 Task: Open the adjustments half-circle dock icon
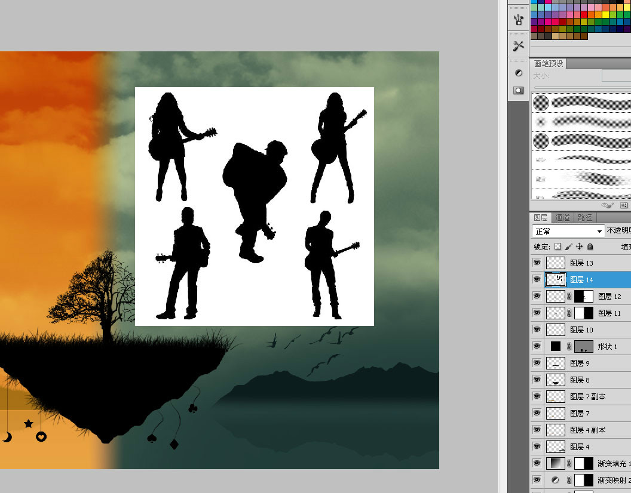pyautogui.click(x=518, y=73)
